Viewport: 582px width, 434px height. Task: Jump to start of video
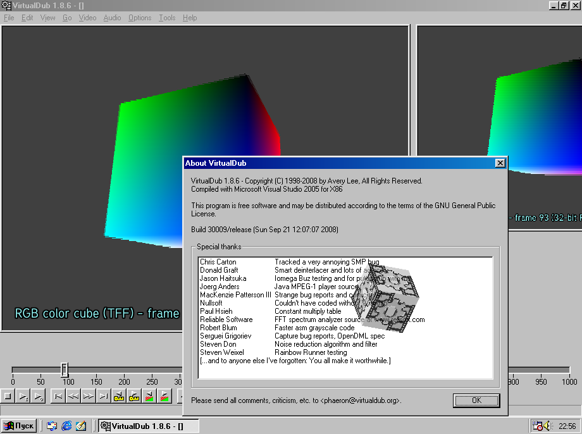pos(58,397)
